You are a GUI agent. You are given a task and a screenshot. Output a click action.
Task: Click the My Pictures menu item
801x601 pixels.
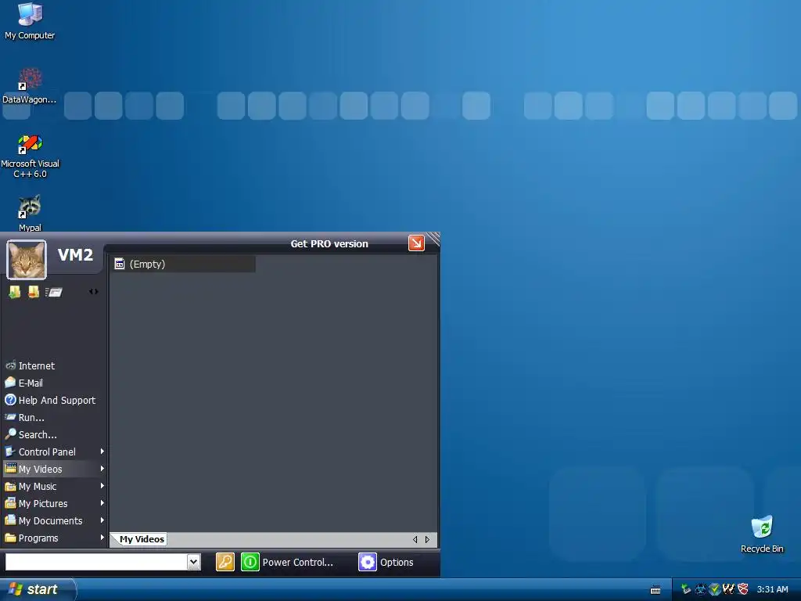pos(54,503)
